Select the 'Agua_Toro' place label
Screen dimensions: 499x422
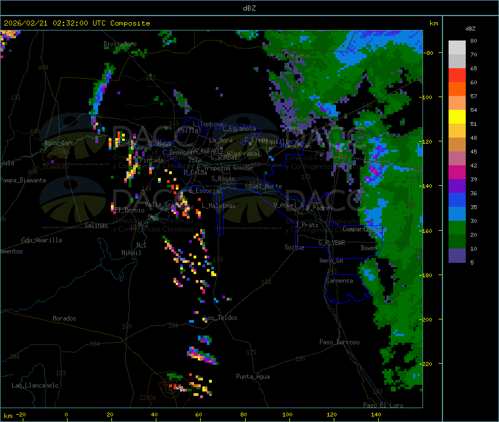click(59, 143)
